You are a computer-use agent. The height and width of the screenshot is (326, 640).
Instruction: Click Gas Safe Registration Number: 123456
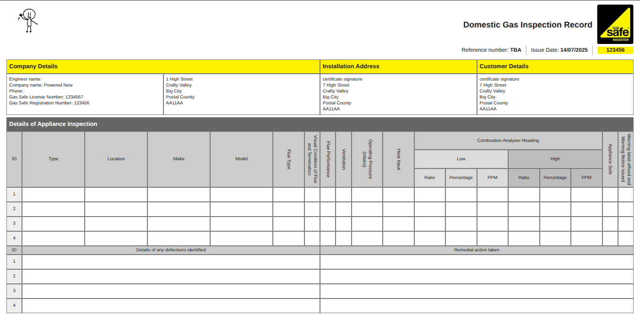point(49,103)
